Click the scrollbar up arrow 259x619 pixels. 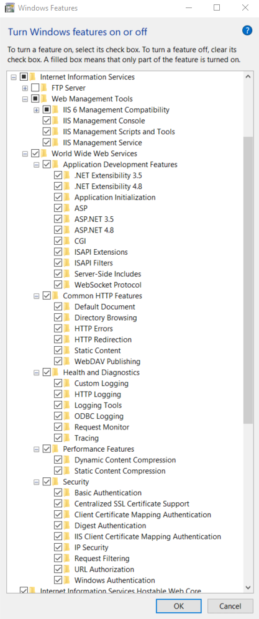tap(248, 76)
